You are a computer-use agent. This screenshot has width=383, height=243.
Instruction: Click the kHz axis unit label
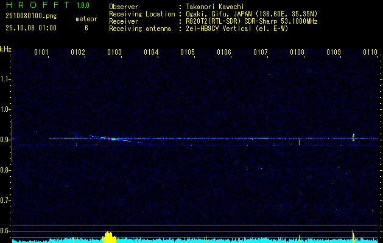tap(5, 49)
